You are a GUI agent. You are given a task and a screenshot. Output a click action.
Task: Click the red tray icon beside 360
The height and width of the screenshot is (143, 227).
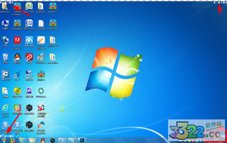point(193,141)
